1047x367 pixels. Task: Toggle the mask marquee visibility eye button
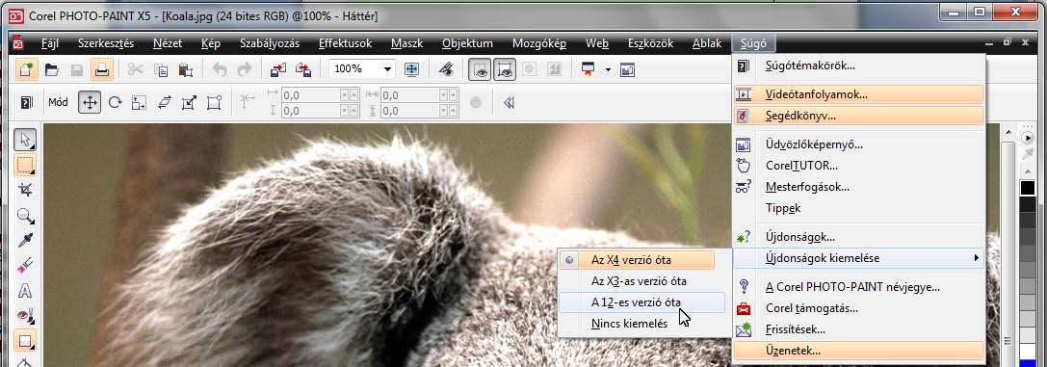point(480,69)
